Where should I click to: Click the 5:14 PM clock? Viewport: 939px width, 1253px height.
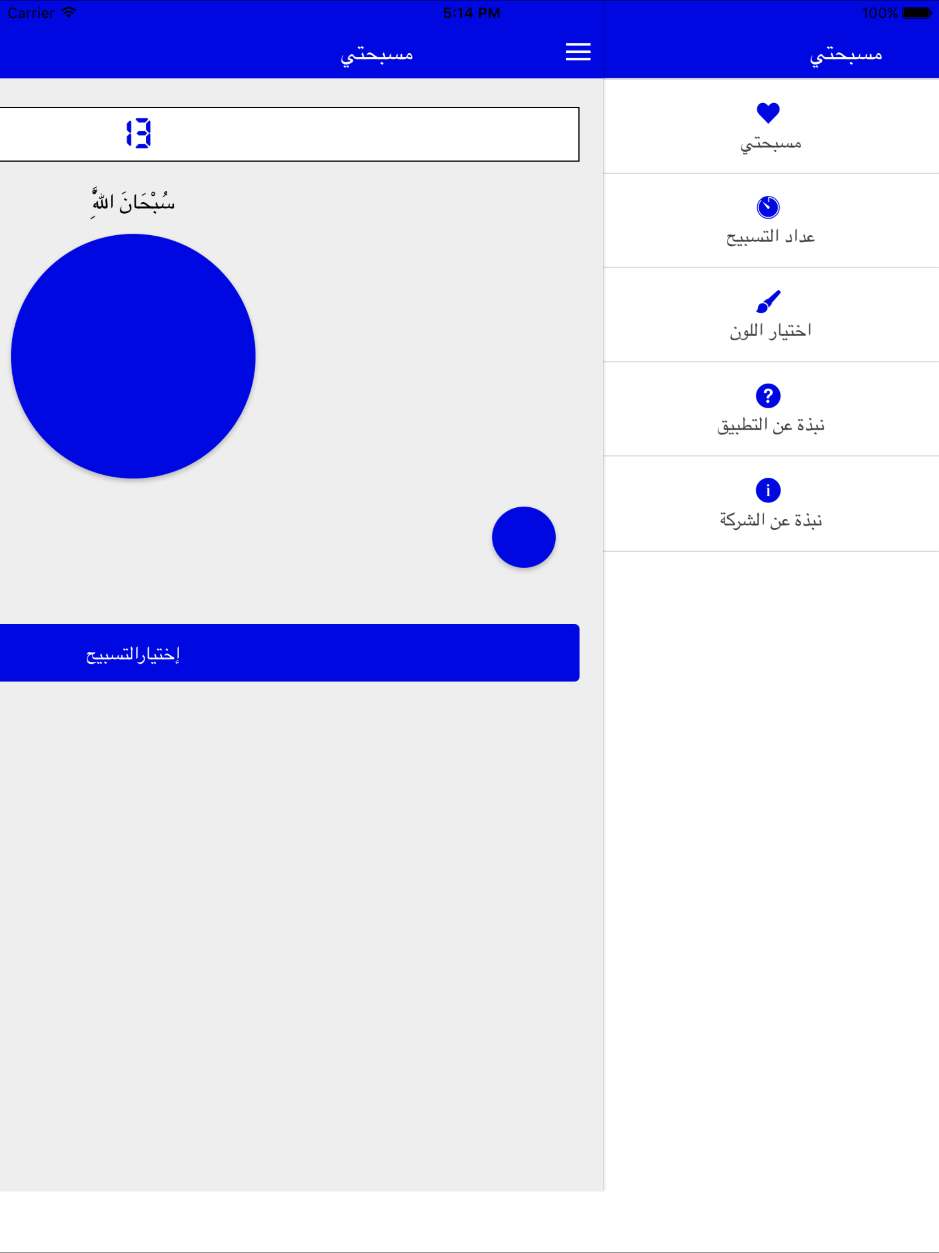pyautogui.click(x=471, y=12)
